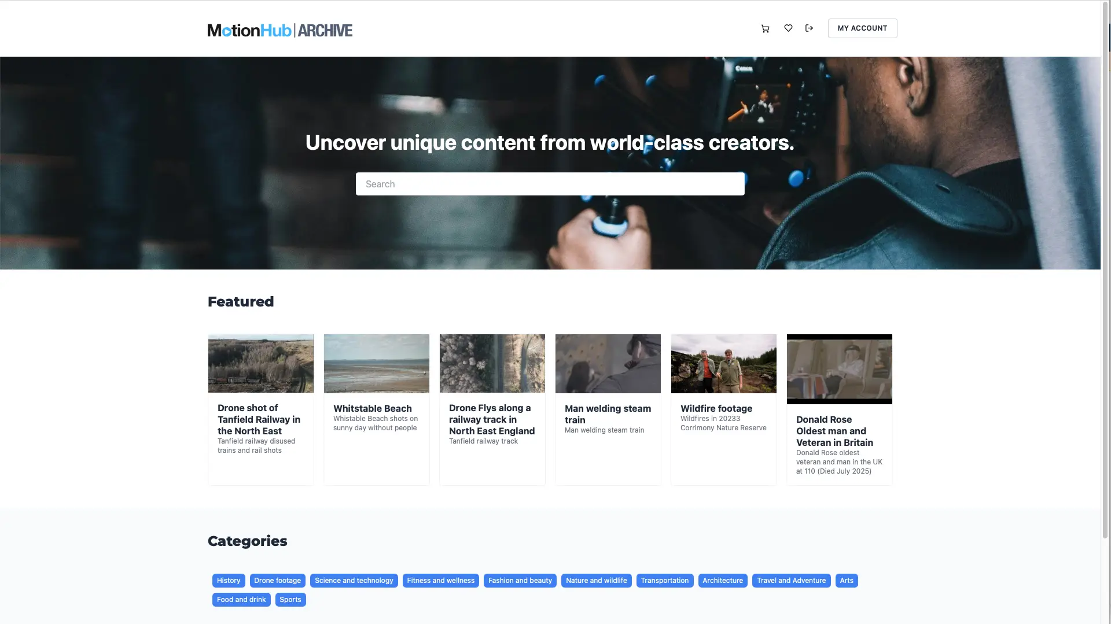Select the Whitstable Beach thumbnail
Viewport: 1111px width, 624px height.
pyautogui.click(x=376, y=363)
